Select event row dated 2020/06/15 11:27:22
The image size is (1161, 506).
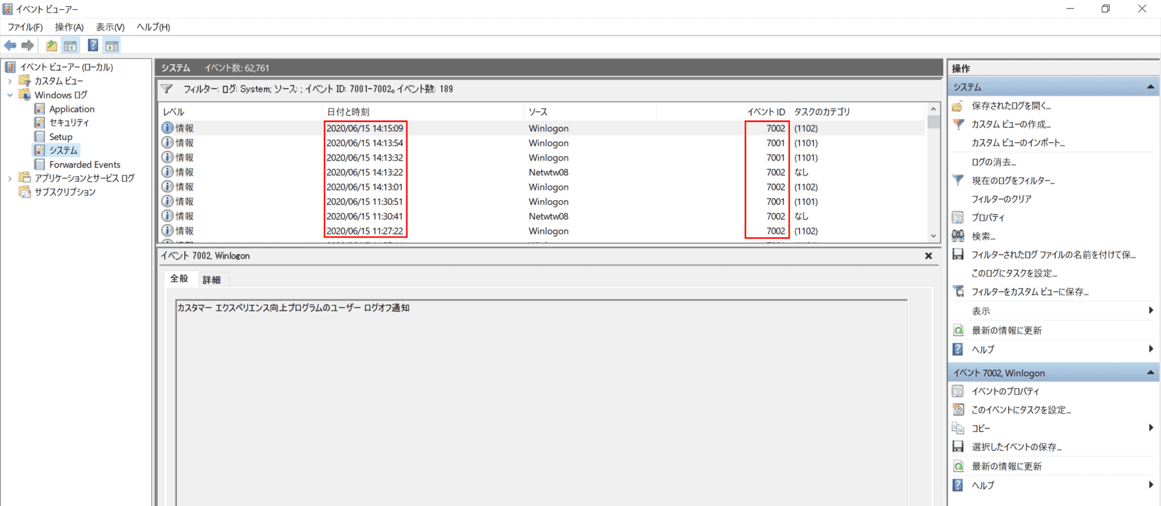(542, 231)
